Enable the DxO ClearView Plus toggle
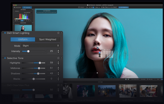The width and height of the screenshot is (164, 104). click(x=4, y=85)
